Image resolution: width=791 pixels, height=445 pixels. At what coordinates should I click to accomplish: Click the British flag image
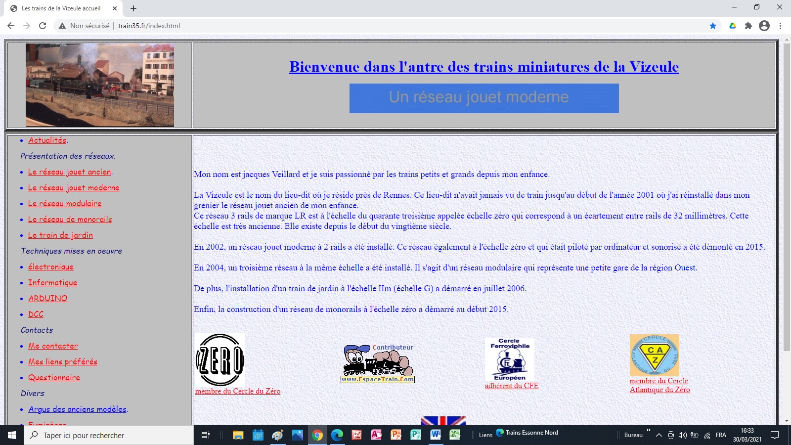pos(443,421)
